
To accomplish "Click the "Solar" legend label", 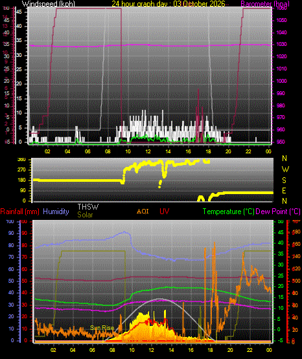I will 85,215.
